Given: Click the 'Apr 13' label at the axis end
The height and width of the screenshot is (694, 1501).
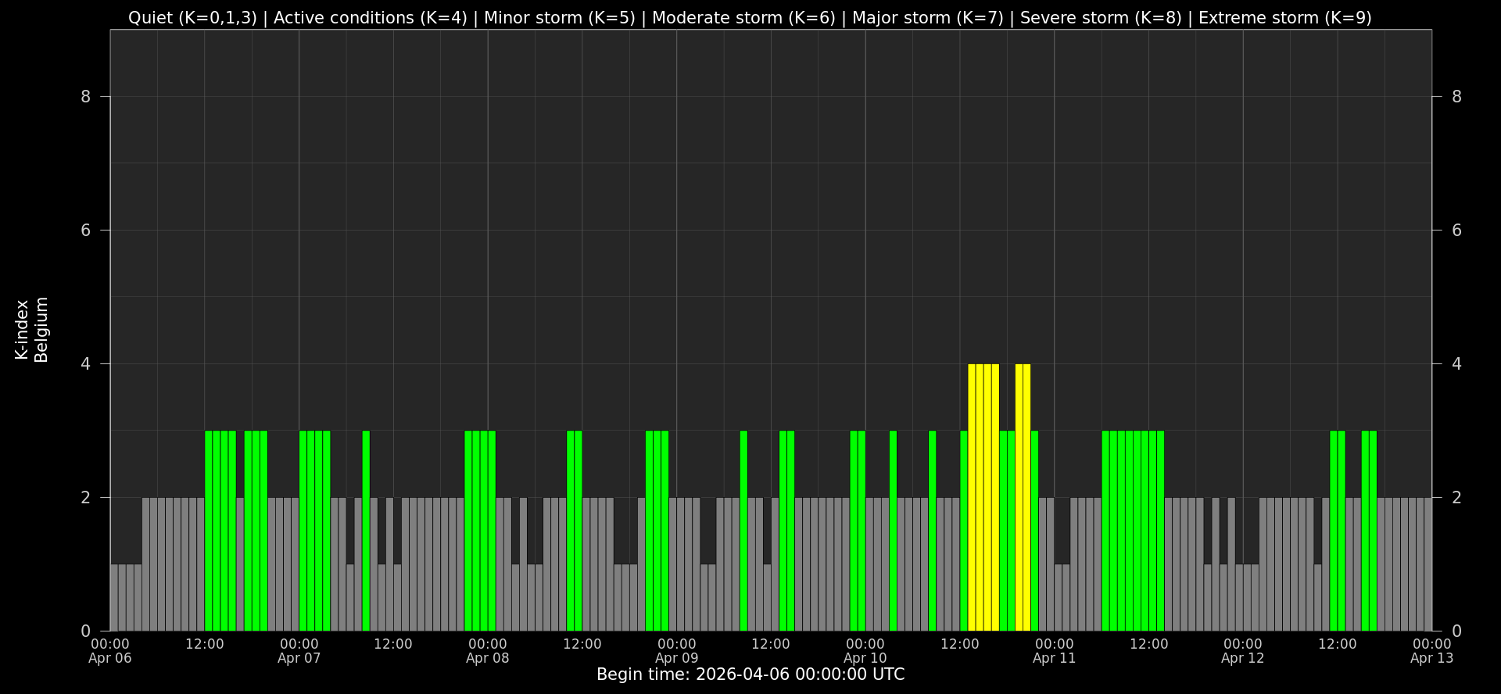Looking at the screenshot, I should [x=1431, y=658].
